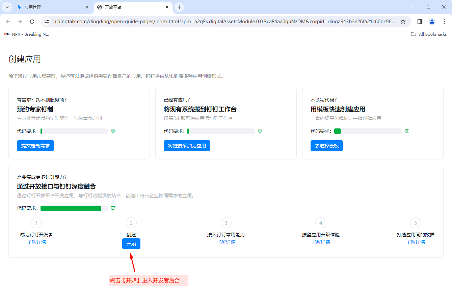Open a new tab with plus icon
The height and width of the screenshot is (298, 452).
point(179,7)
